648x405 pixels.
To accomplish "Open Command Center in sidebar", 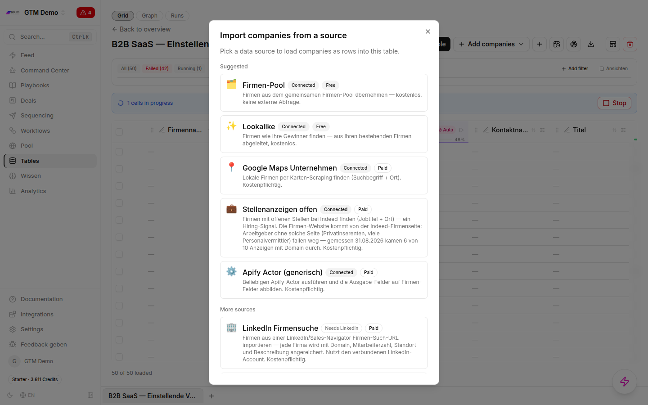I will click(x=50, y=70).
